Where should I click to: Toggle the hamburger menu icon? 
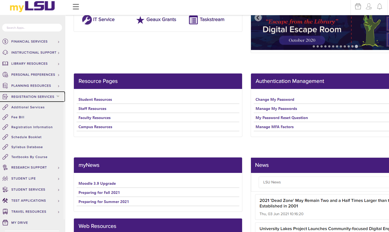click(x=76, y=7)
